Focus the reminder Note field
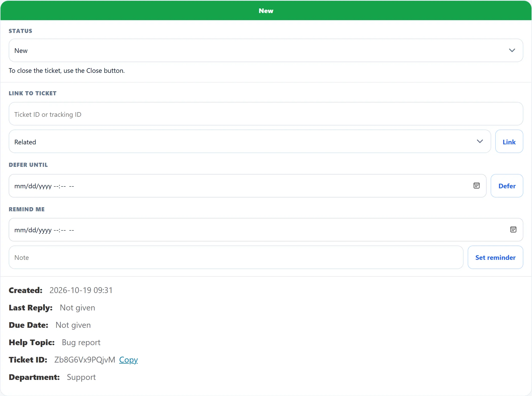The image size is (532, 396). click(236, 257)
